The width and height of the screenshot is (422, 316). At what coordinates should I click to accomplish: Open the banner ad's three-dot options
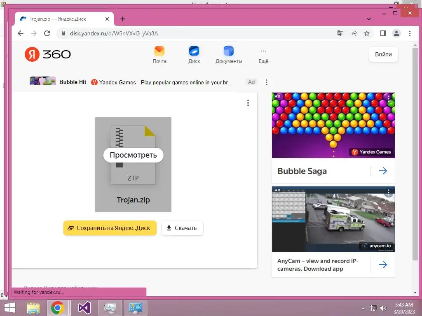[x=267, y=82]
